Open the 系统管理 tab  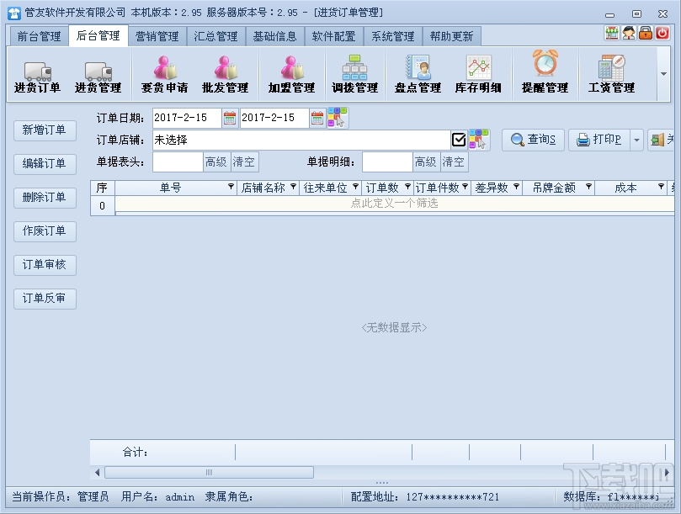393,35
